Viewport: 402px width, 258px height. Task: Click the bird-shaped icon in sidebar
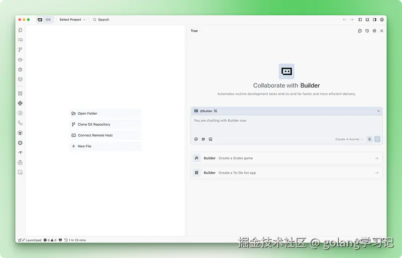point(20,152)
